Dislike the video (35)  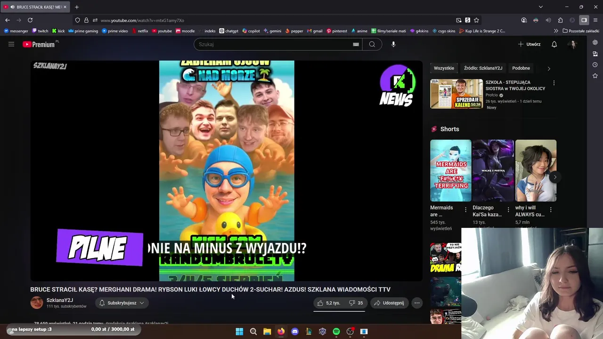[x=356, y=303]
